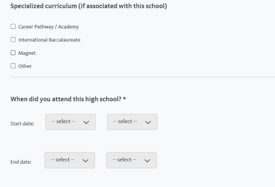This screenshot has height=187, width=275.
Task: Tick the International Baccalaureate checkbox
Action: click(13, 40)
